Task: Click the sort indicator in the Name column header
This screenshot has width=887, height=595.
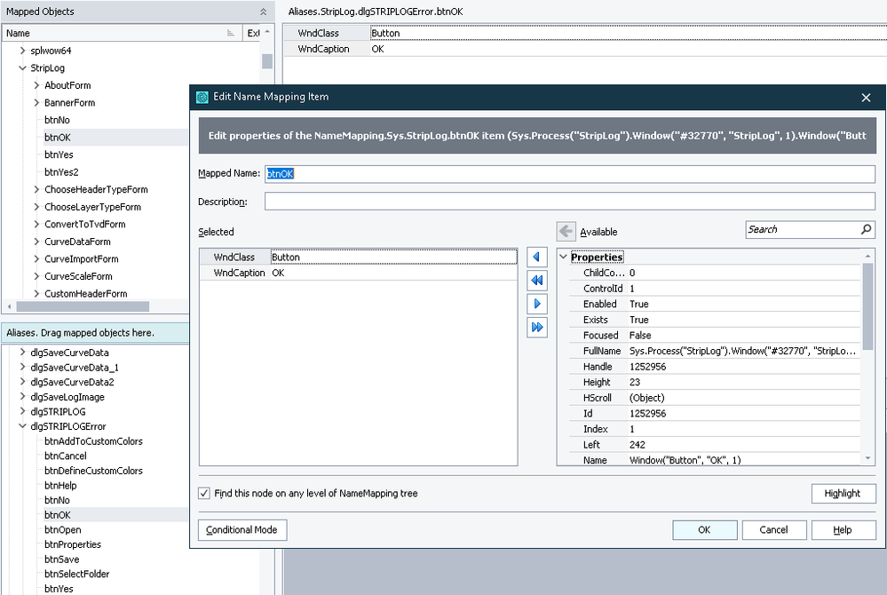Action: 231,33
